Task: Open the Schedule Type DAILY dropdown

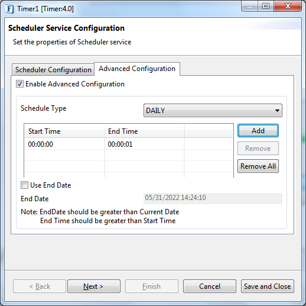Action: pos(213,111)
